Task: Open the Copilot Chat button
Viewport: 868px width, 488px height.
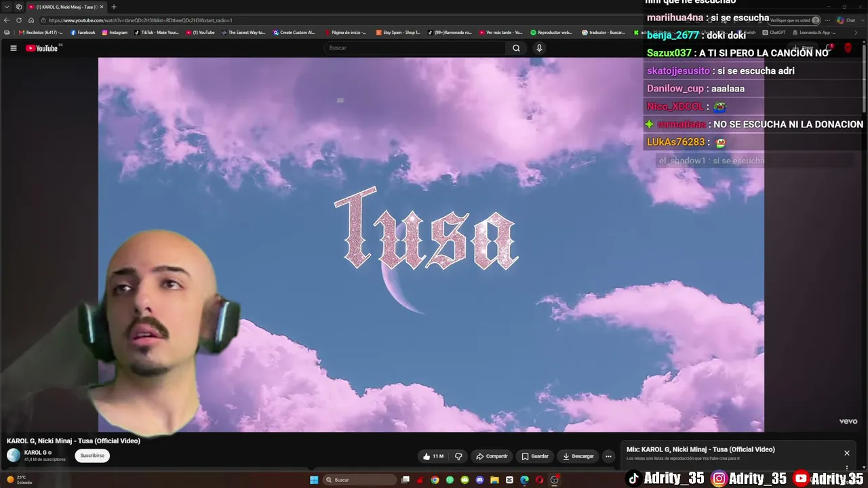Action: 846,20
